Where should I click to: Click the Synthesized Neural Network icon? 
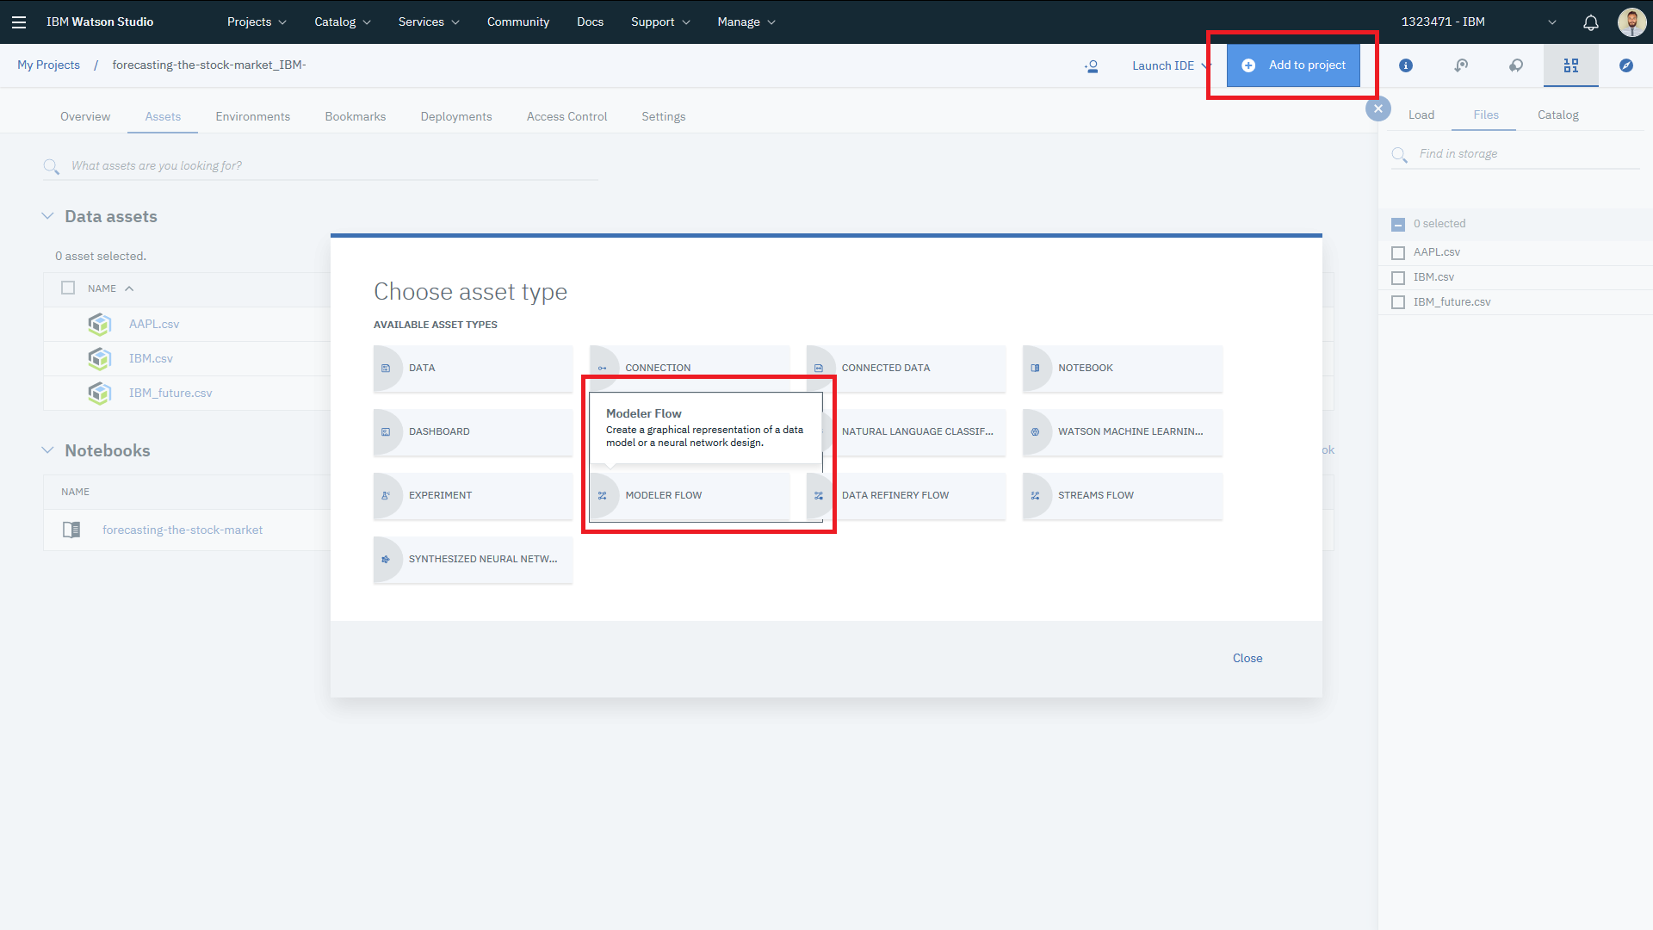click(386, 557)
